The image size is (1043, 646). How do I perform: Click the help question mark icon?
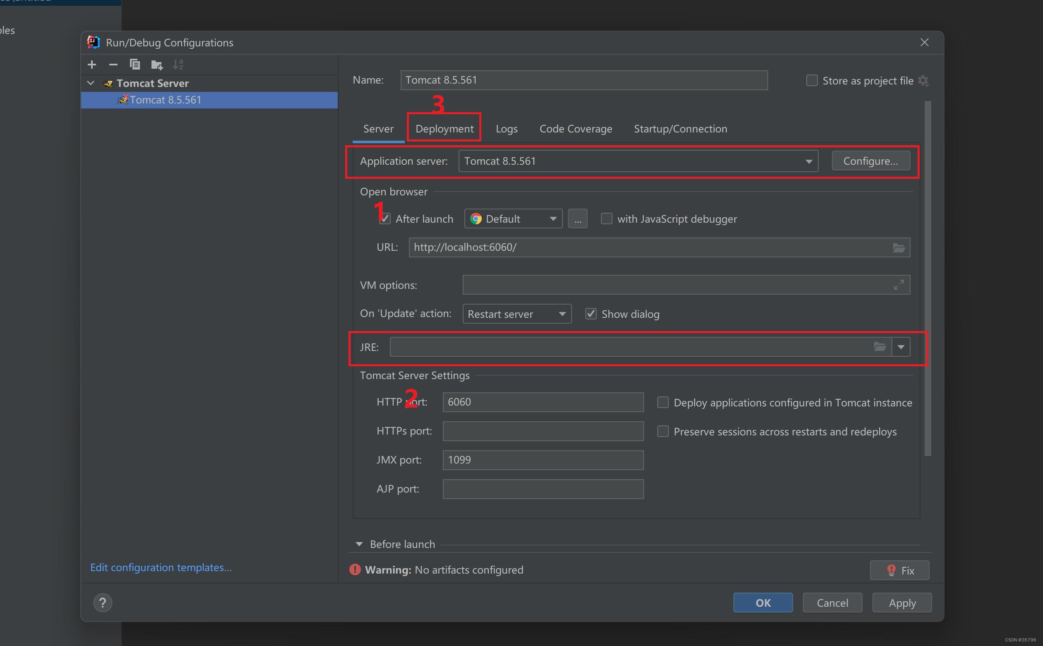point(103,603)
